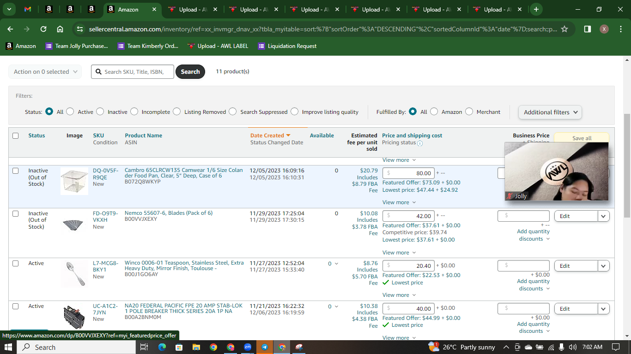Filter status by Inactive

click(x=100, y=112)
